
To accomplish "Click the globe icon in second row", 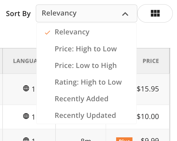I will click(x=26, y=116).
